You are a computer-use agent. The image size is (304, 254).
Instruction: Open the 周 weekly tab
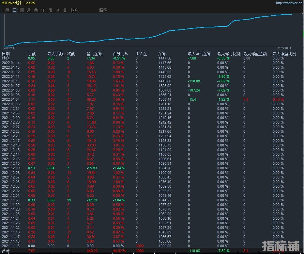(22, 10)
